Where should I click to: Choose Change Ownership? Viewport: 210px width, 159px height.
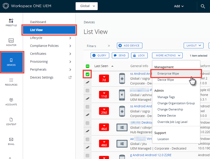click(170, 109)
